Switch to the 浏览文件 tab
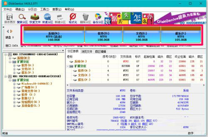The height and width of the screenshot is (137, 208). 87,52
